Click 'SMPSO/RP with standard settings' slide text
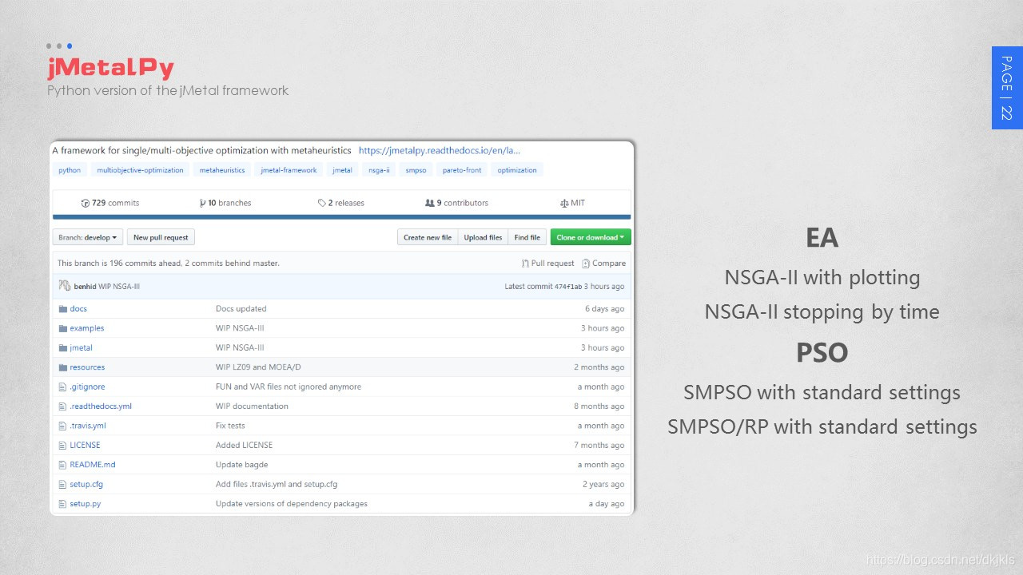 [822, 426]
